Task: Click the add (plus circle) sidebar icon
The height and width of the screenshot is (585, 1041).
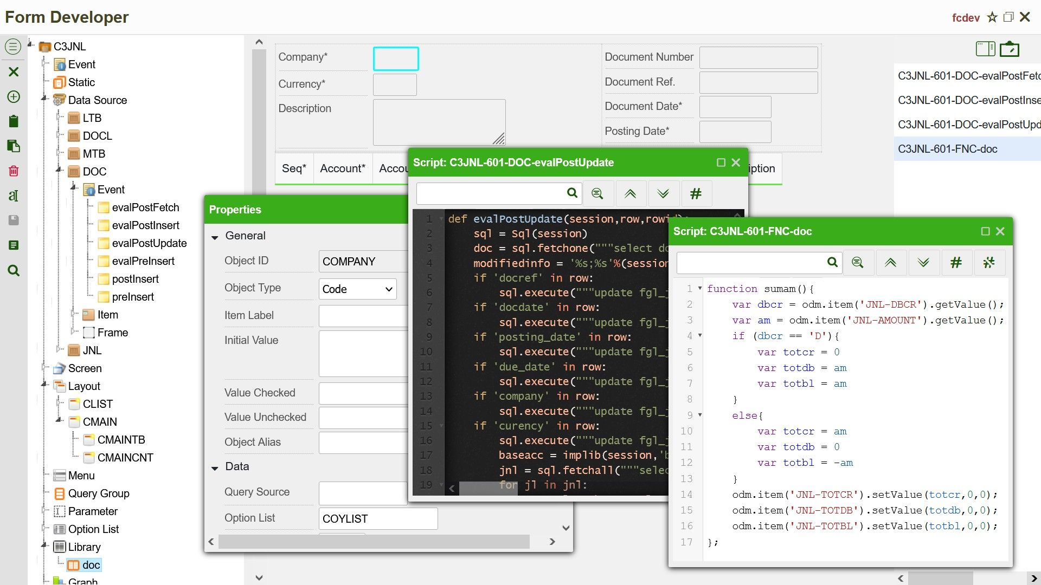Action: 14,97
